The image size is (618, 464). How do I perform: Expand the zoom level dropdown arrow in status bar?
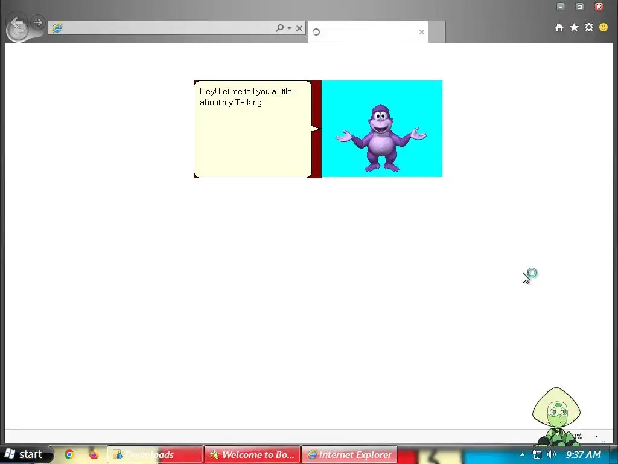[x=596, y=436]
